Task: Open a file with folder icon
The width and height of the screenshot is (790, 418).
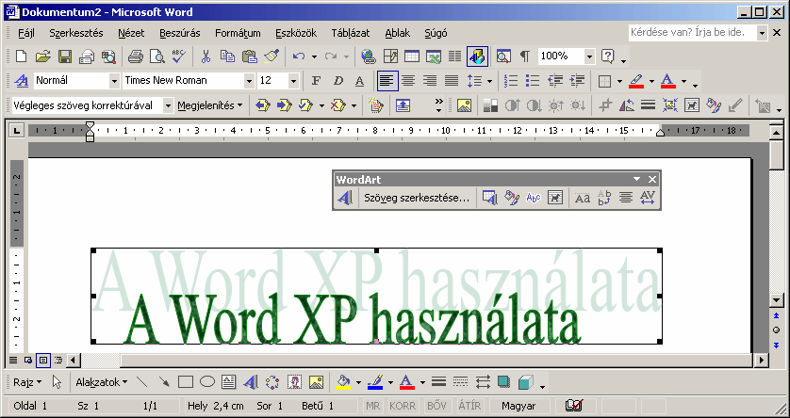Action: pyautogui.click(x=43, y=56)
